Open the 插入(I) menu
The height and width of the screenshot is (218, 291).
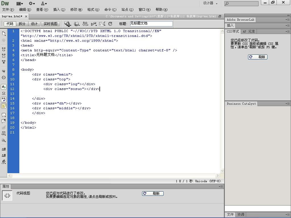click(x=59, y=10)
